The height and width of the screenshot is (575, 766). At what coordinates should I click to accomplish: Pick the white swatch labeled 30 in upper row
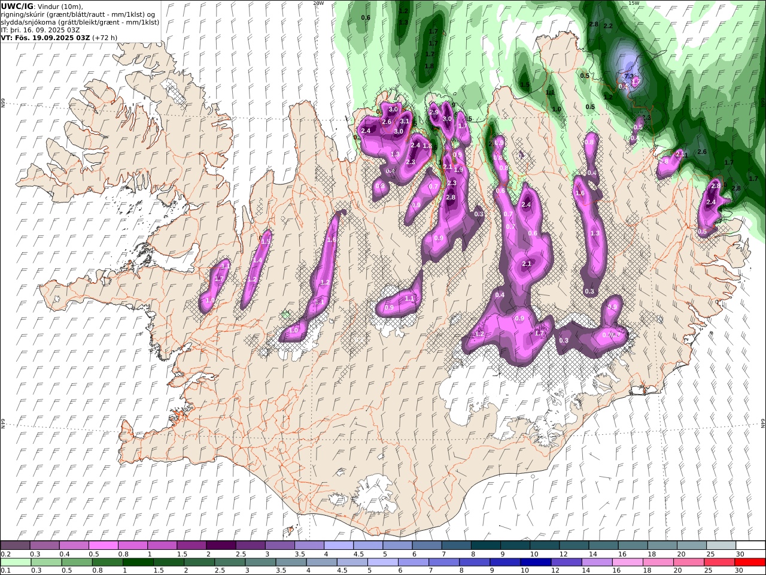[751, 545]
